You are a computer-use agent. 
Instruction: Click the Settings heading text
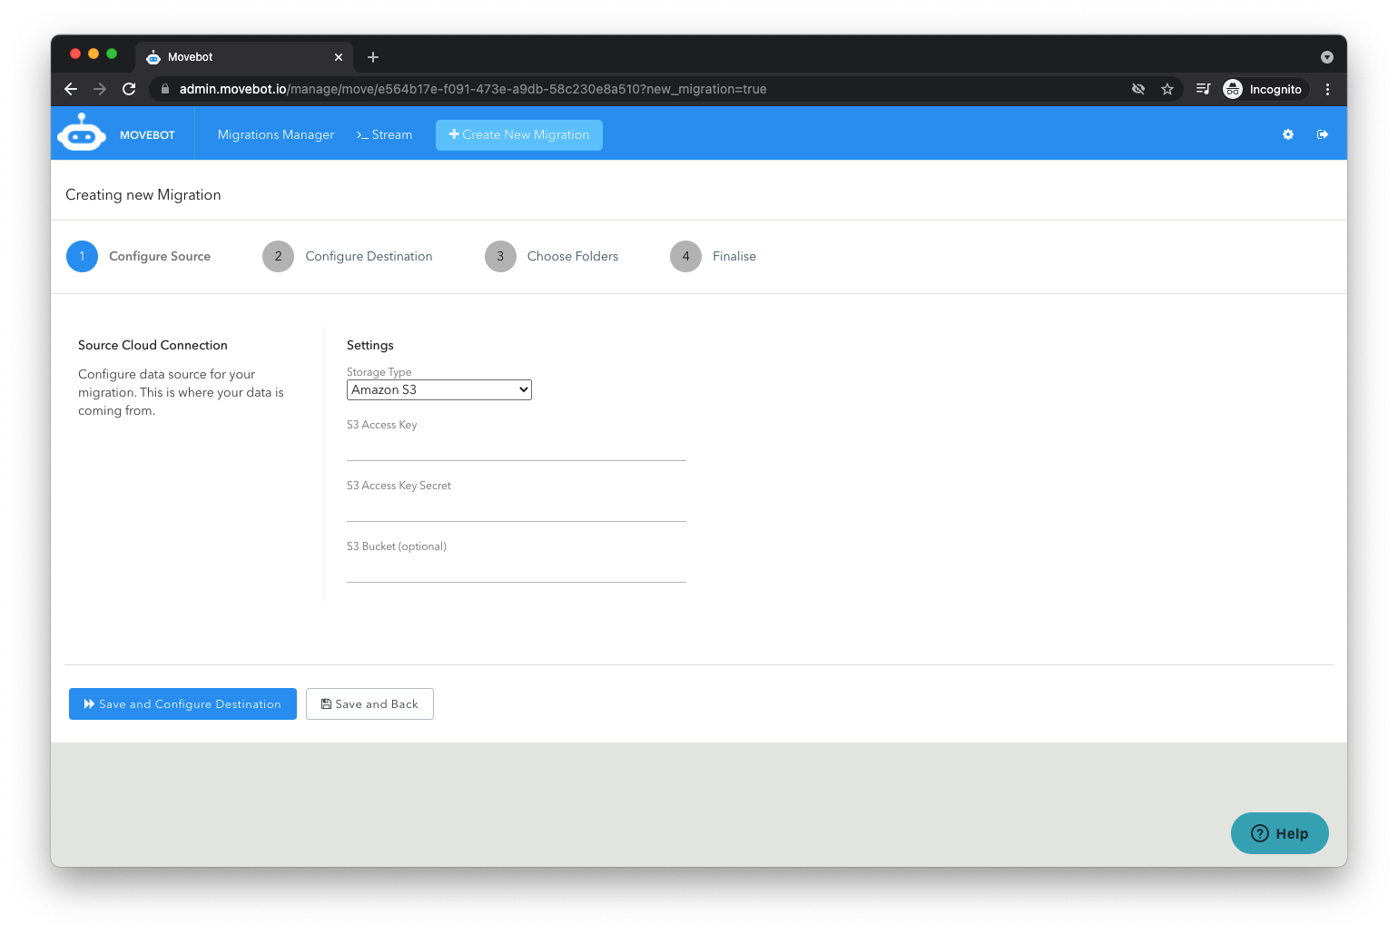coord(370,345)
